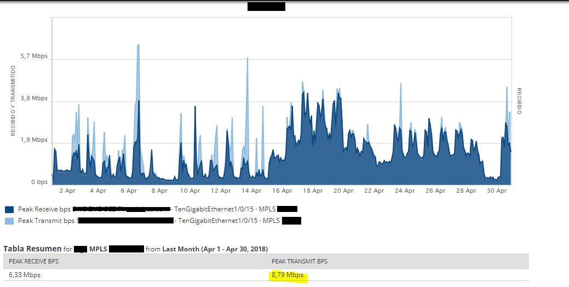Screen dimensions: 569x287
Task: Click the redacted chart title at top
Action: tap(266, 7)
